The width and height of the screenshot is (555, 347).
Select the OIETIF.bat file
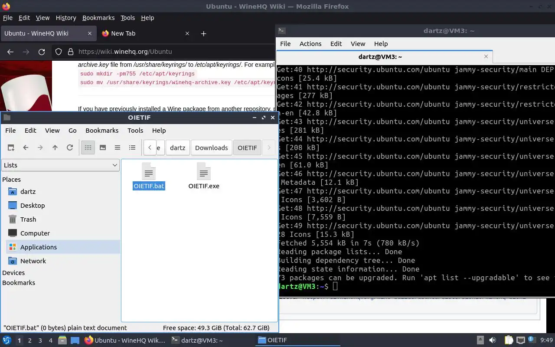tap(149, 176)
